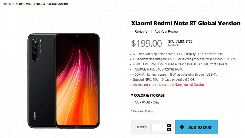The width and height of the screenshot is (245, 138).
Task: Click the Required Fields notice
Action: [x=142, y=111]
